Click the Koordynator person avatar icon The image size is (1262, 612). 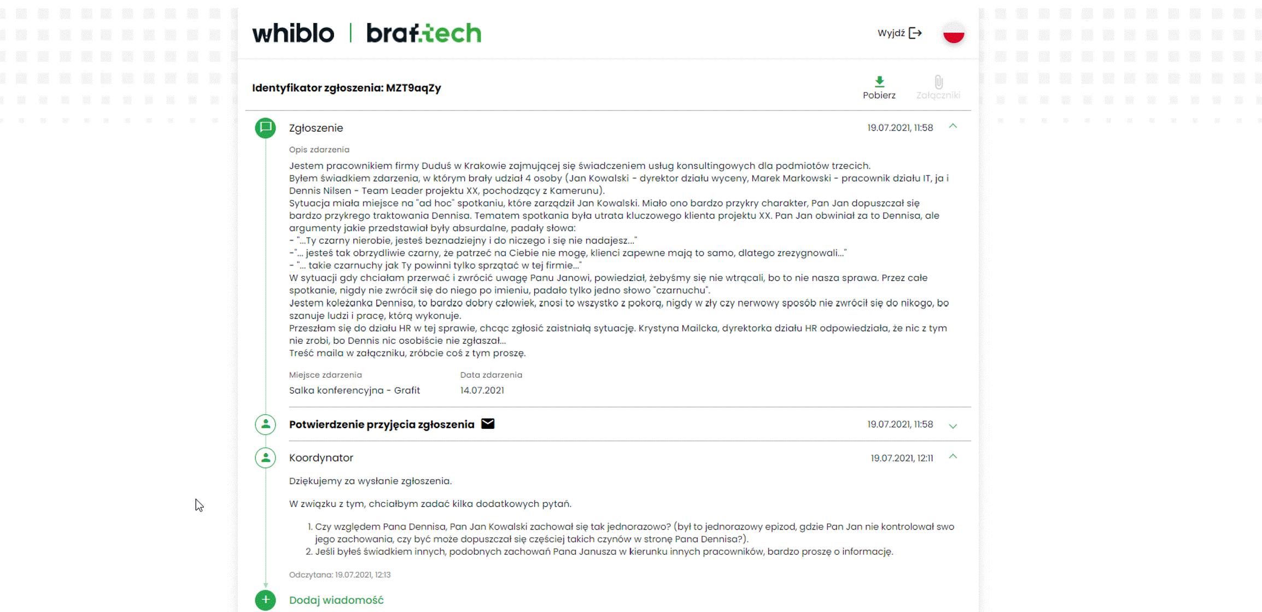tap(265, 458)
